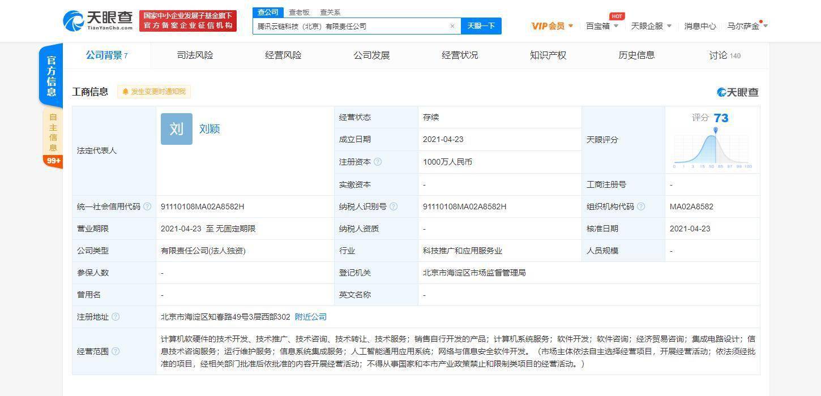Open the 附近公司 link
The height and width of the screenshot is (396, 821).
point(311,317)
